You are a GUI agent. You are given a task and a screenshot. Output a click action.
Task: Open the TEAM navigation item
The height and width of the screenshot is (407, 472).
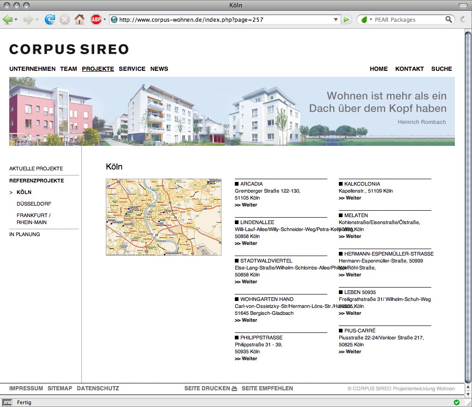pos(68,69)
